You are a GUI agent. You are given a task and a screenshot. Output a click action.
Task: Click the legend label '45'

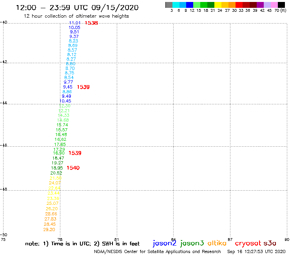pos(269,11)
